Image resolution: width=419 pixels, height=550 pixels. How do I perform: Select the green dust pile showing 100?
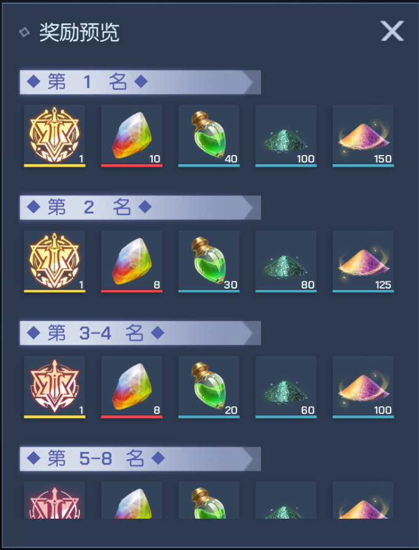tap(286, 135)
